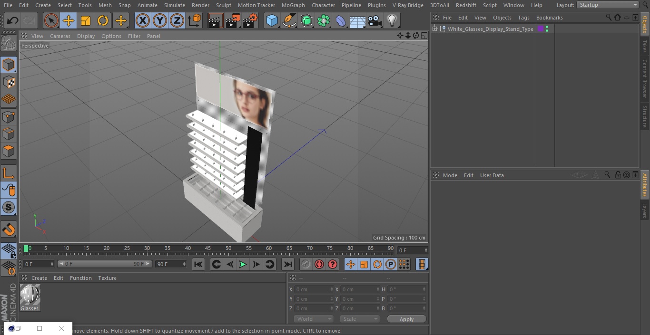Select White_Glasses_Display_Stand_Type object
This screenshot has width=650, height=335.
[x=490, y=29]
